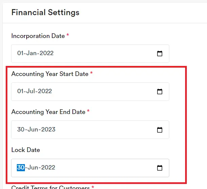
Task: Click the "Financial Settings" heading
Action: pos(45,13)
